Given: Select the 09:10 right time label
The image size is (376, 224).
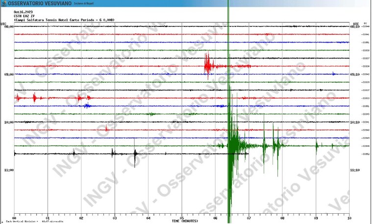Looking at the screenshot, I should (355, 74).
